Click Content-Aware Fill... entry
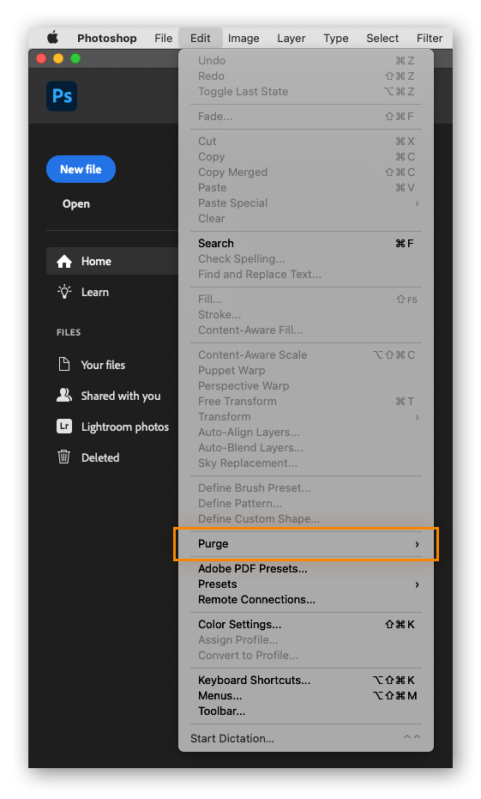The image size is (481, 799). [x=306, y=330]
